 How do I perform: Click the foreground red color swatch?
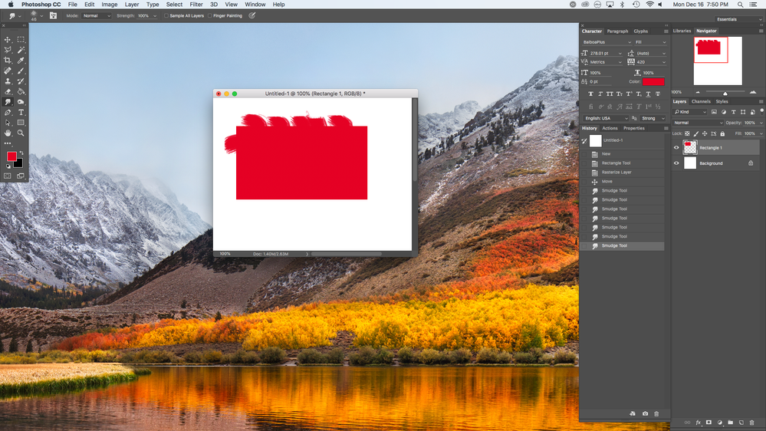(x=12, y=156)
